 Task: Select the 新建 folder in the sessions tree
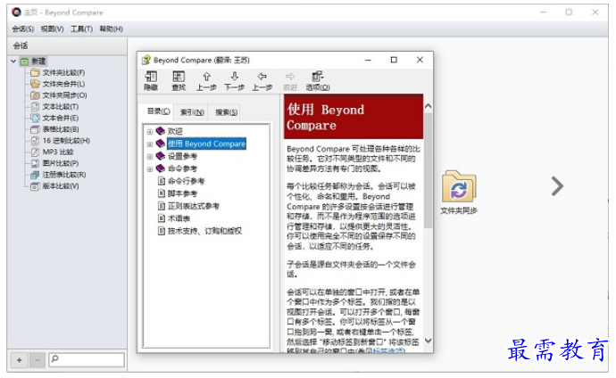(x=38, y=62)
